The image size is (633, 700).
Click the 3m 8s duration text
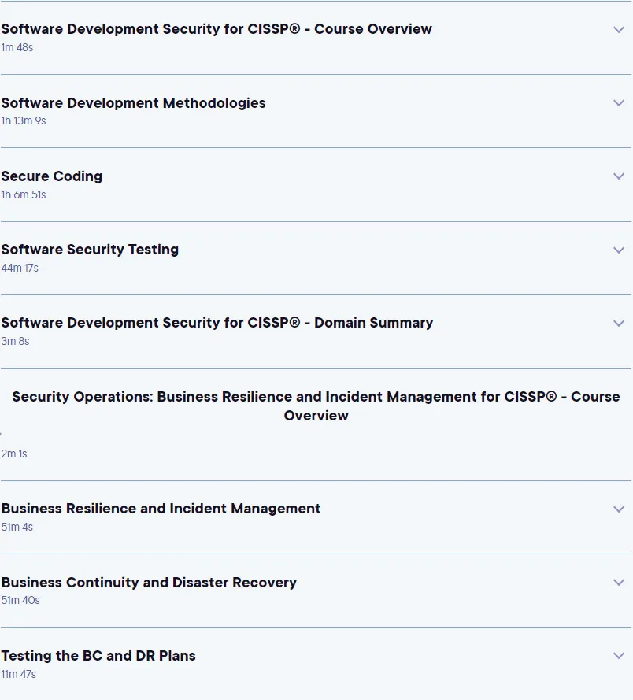tap(15, 341)
